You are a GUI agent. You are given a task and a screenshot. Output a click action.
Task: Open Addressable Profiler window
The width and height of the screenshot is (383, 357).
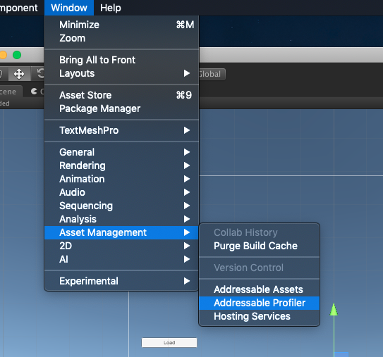pyautogui.click(x=259, y=303)
